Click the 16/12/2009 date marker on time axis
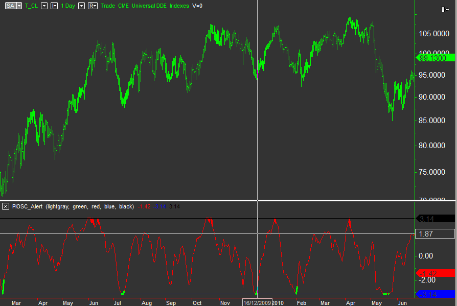 257,302
